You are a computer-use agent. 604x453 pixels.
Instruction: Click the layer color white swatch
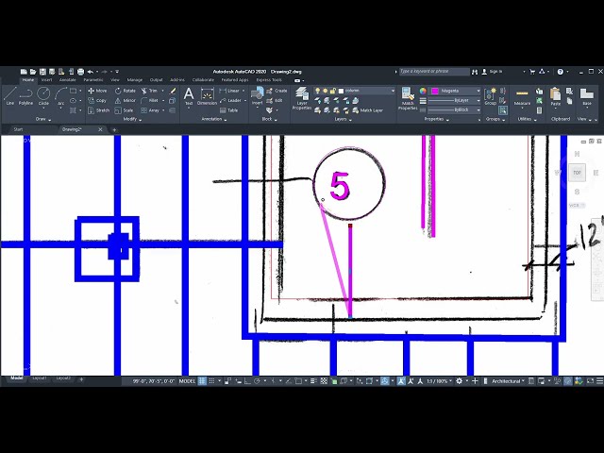coord(341,91)
